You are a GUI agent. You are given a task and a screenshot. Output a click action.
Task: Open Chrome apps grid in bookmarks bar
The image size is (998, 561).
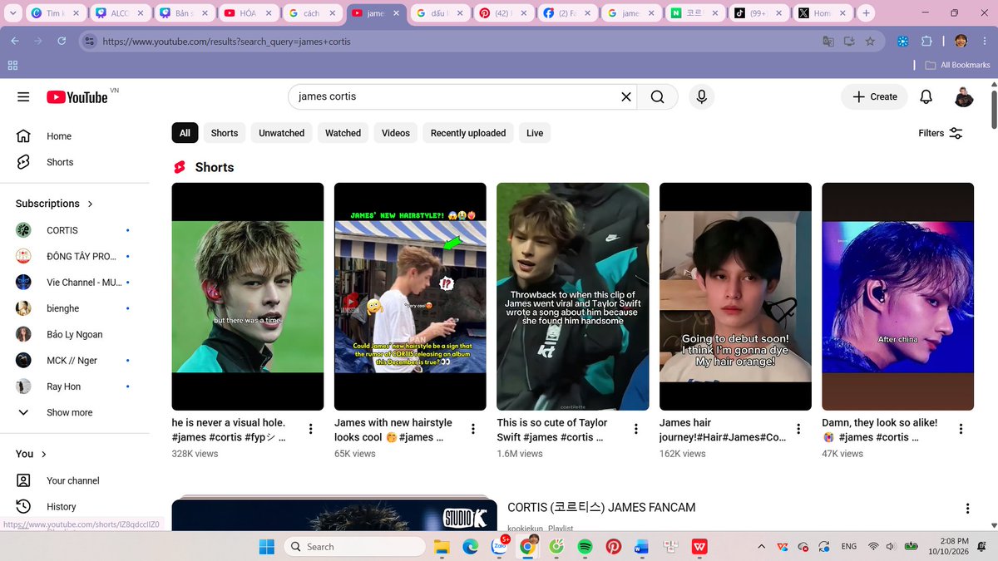pos(12,65)
